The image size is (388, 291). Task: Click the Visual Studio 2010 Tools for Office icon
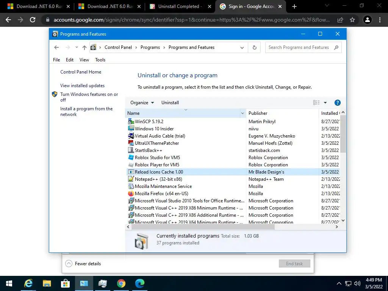[131, 201]
